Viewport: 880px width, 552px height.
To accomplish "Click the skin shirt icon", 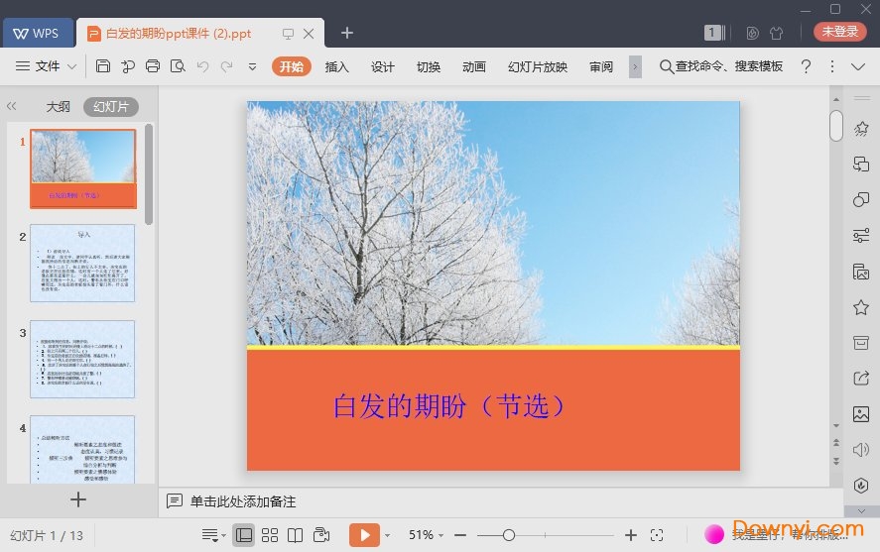I will (x=777, y=33).
